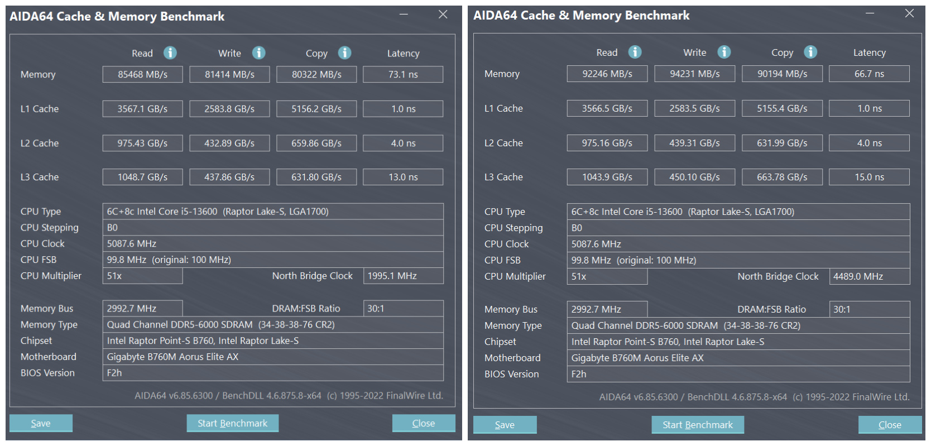Click the 4489.0 MHz North Bridge Clock field
Image resolution: width=931 pixels, height=446 pixels.
(x=869, y=276)
